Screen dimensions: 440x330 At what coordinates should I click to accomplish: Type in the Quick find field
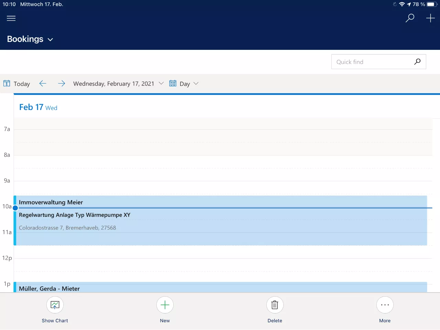click(371, 62)
